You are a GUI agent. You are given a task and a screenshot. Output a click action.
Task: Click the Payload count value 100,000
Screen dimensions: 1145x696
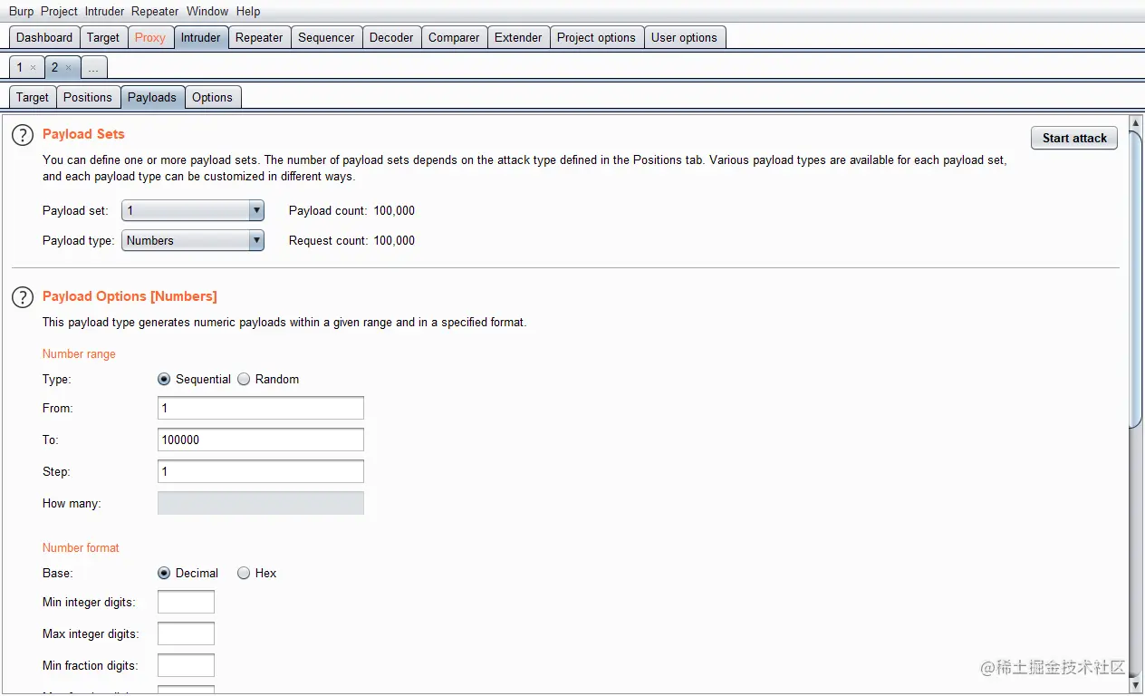pyautogui.click(x=394, y=211)
